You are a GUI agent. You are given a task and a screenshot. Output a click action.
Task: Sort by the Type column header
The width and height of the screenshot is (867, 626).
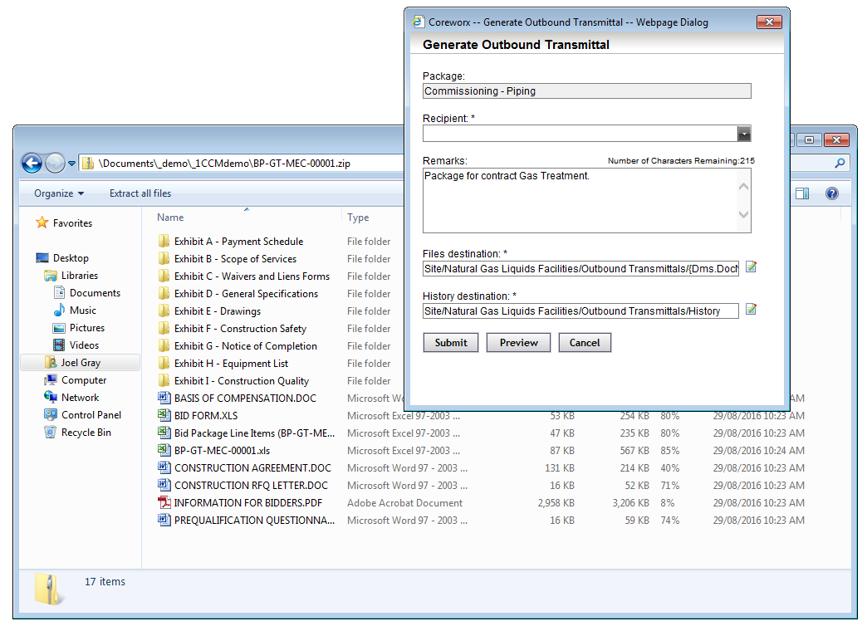tap(358, 218)
